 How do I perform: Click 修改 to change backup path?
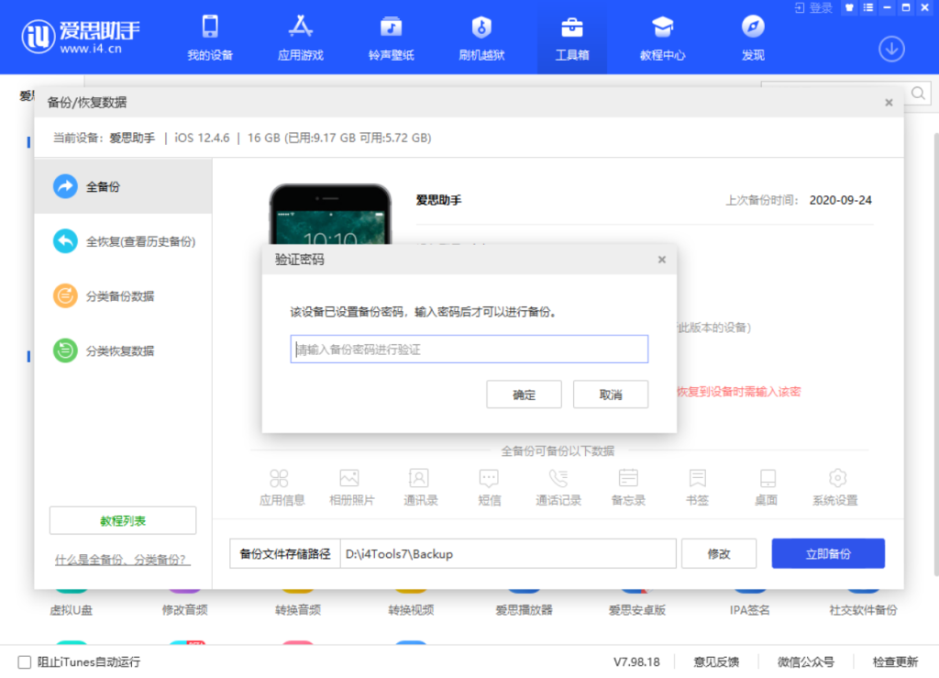point(719,553)
